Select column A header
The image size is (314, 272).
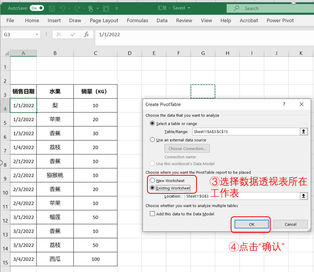23,53
